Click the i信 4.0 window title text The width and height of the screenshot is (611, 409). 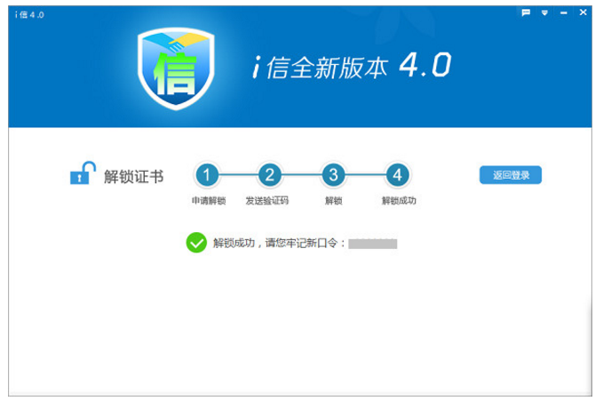tap(29, 15)
